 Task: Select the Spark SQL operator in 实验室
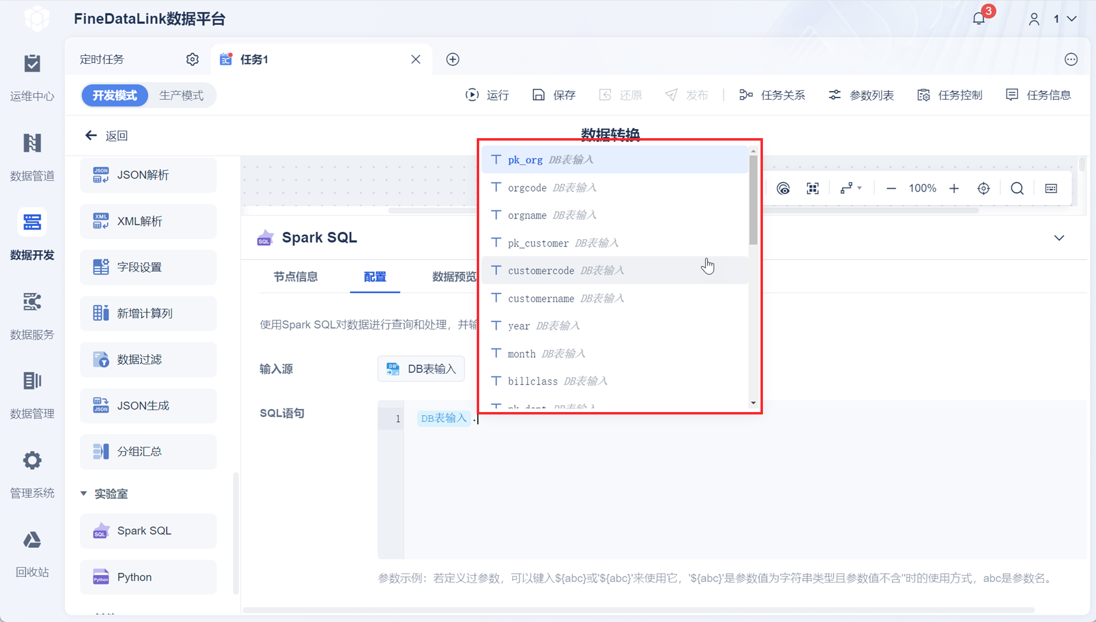click(x=149, y=531)
